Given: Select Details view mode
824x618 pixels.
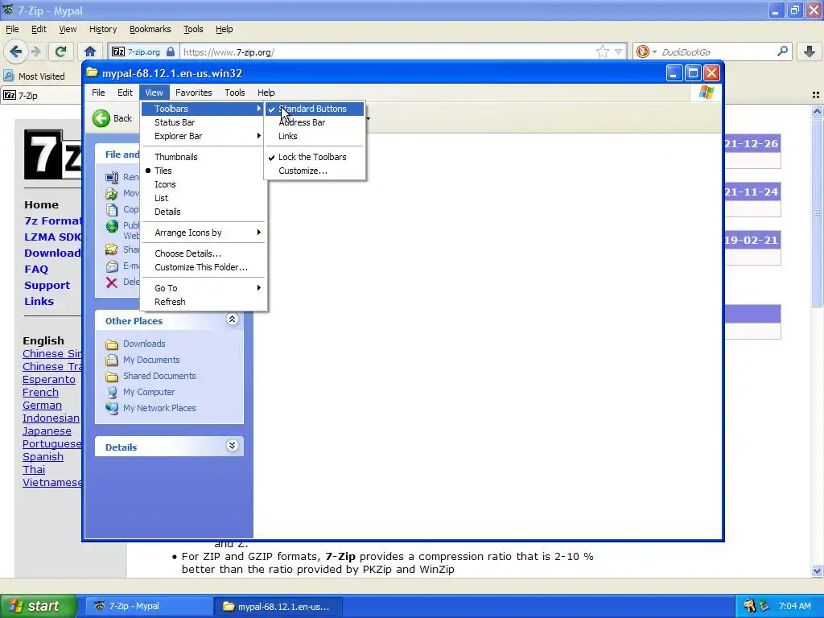Looking at the screenshot, I should click(204, 212).
